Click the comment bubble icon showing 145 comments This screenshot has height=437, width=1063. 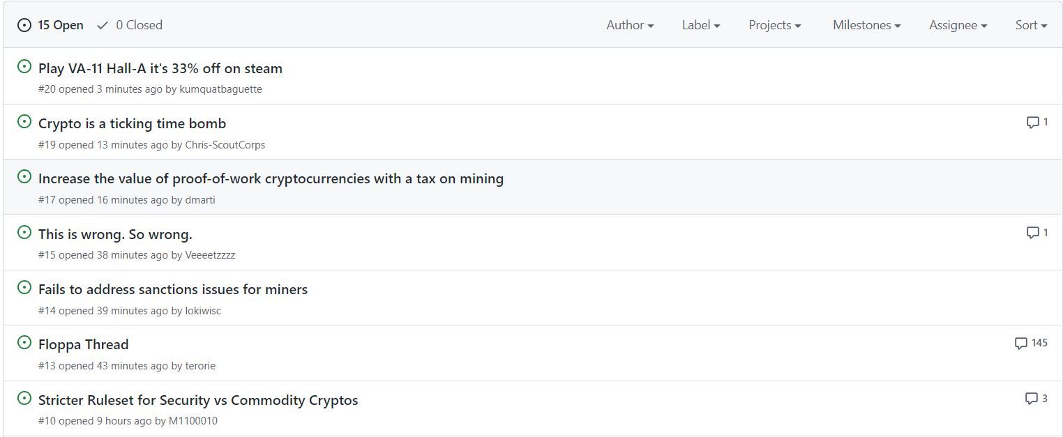(x=1020, y=343)
